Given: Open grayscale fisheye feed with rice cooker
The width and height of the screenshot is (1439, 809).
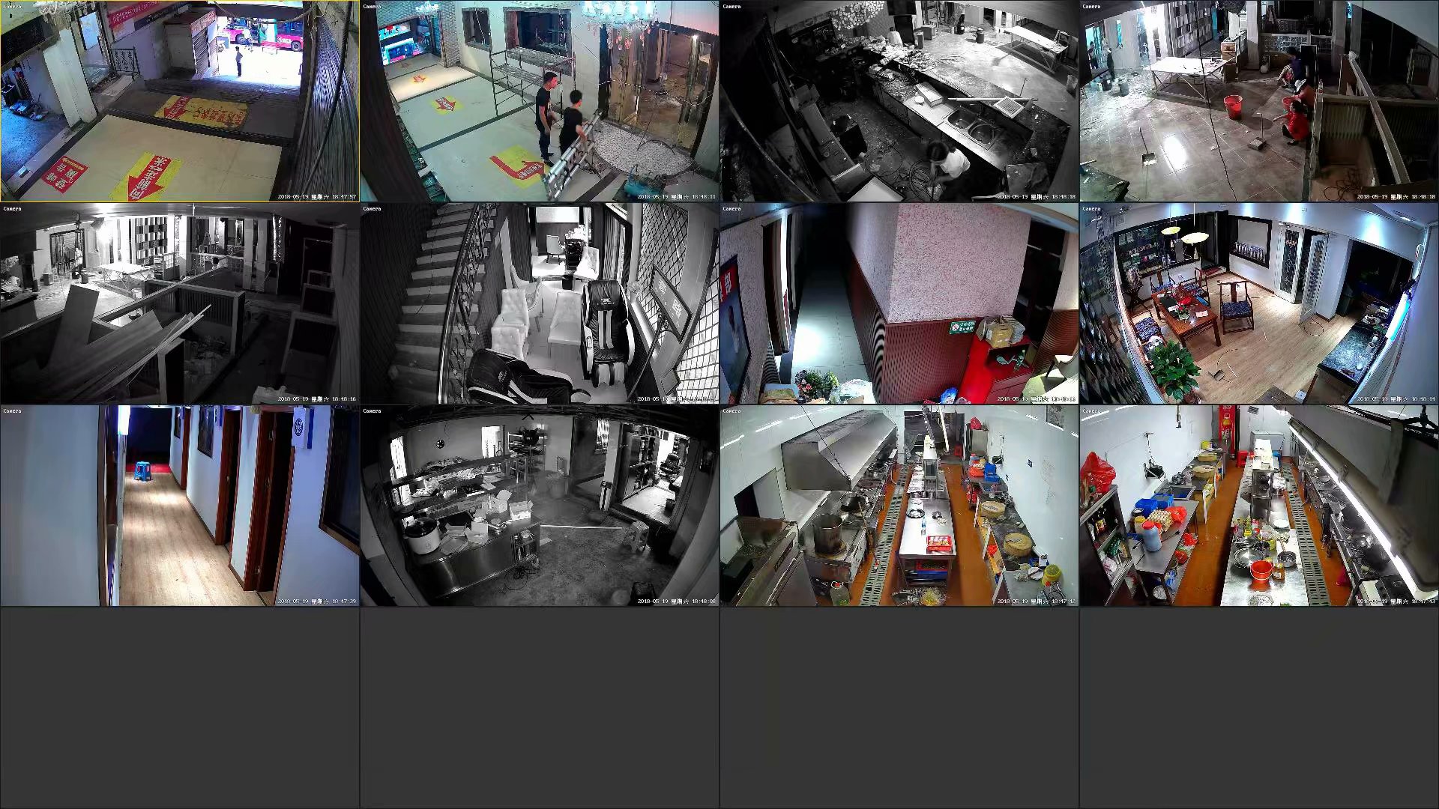Looking at the screenshot, I should [x=540, y=506].
